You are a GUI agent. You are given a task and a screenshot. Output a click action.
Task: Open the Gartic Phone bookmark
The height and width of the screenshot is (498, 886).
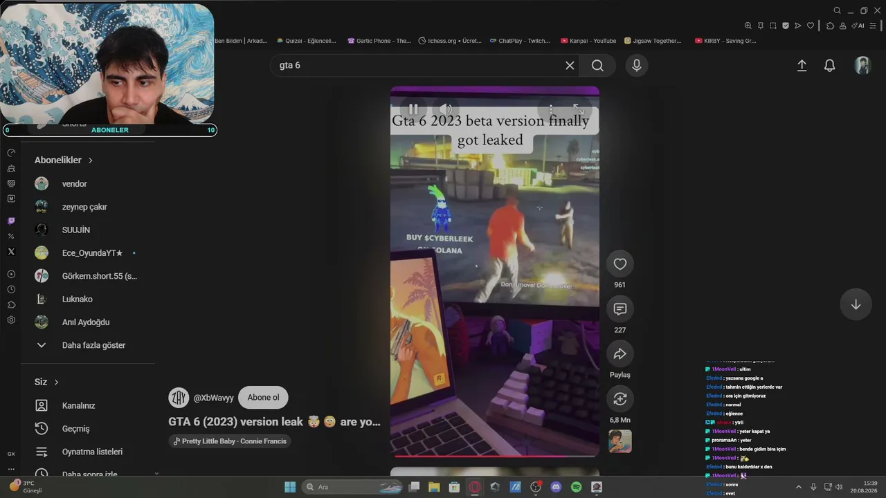click(x=379, y=41)
